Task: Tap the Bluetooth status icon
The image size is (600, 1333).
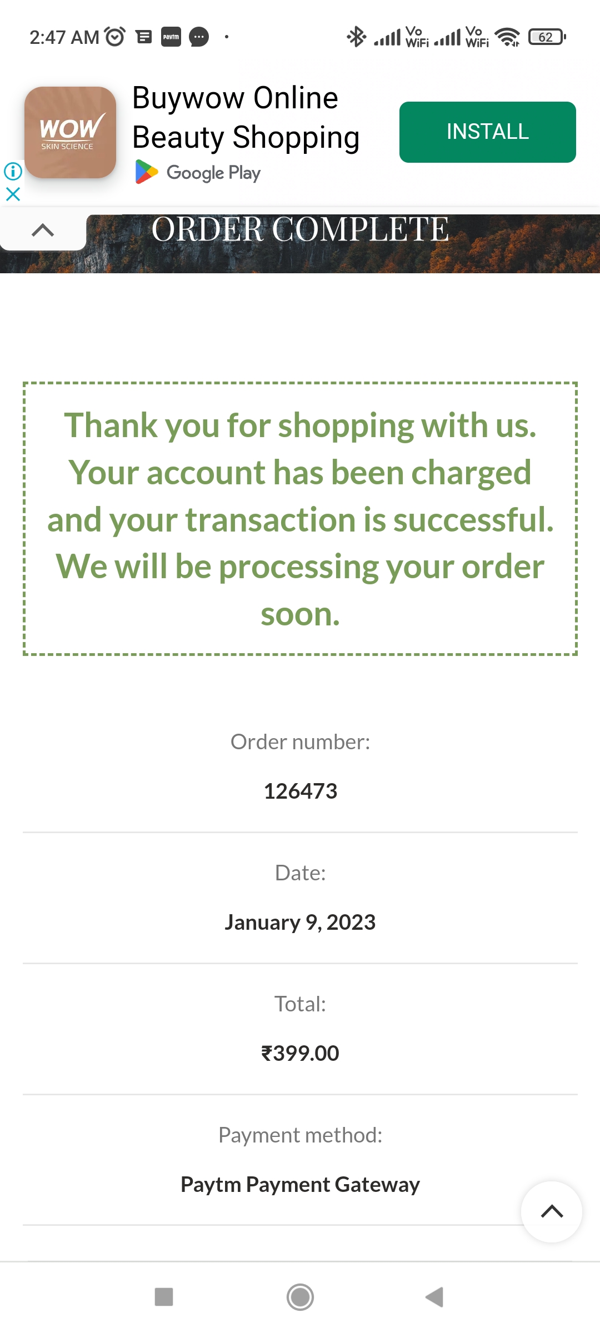Action: (356, 37)
